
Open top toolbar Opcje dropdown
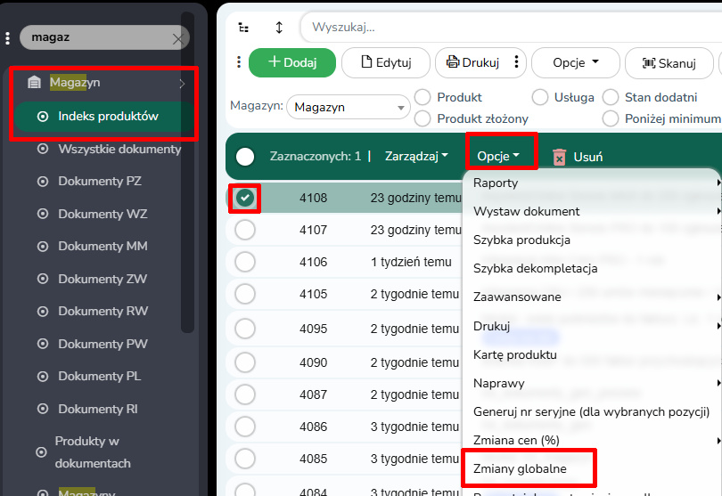(x=576, y=62)
